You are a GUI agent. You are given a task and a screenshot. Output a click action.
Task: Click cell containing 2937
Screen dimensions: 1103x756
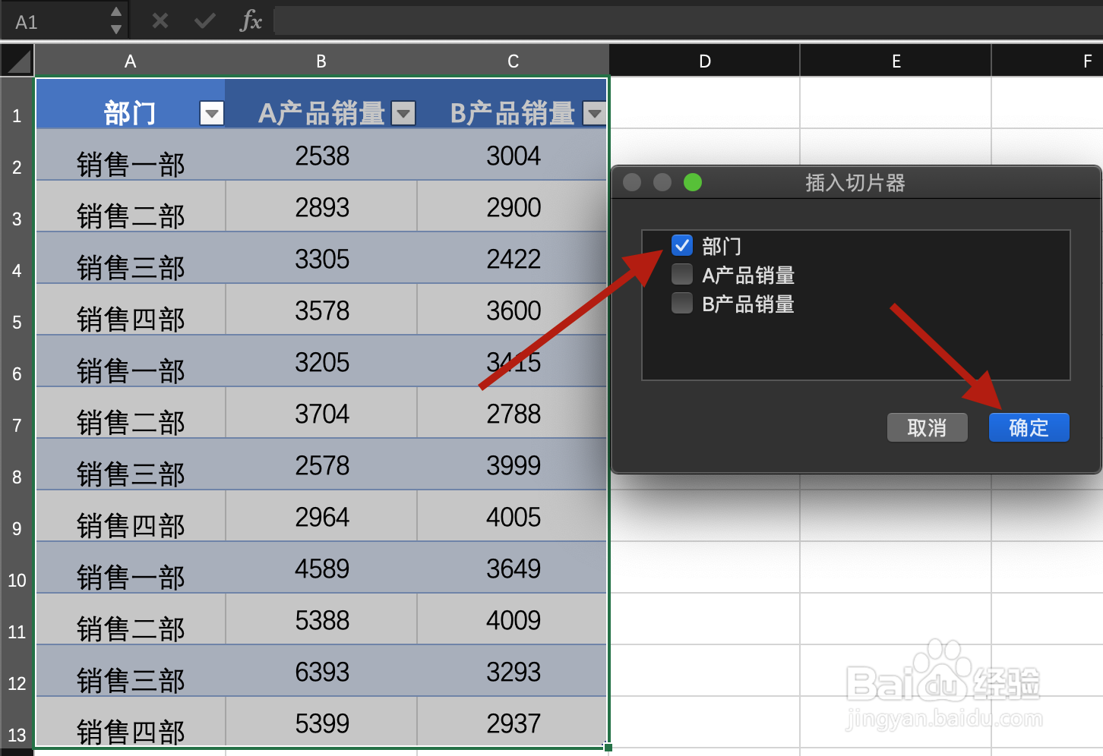tap(514, 723)
